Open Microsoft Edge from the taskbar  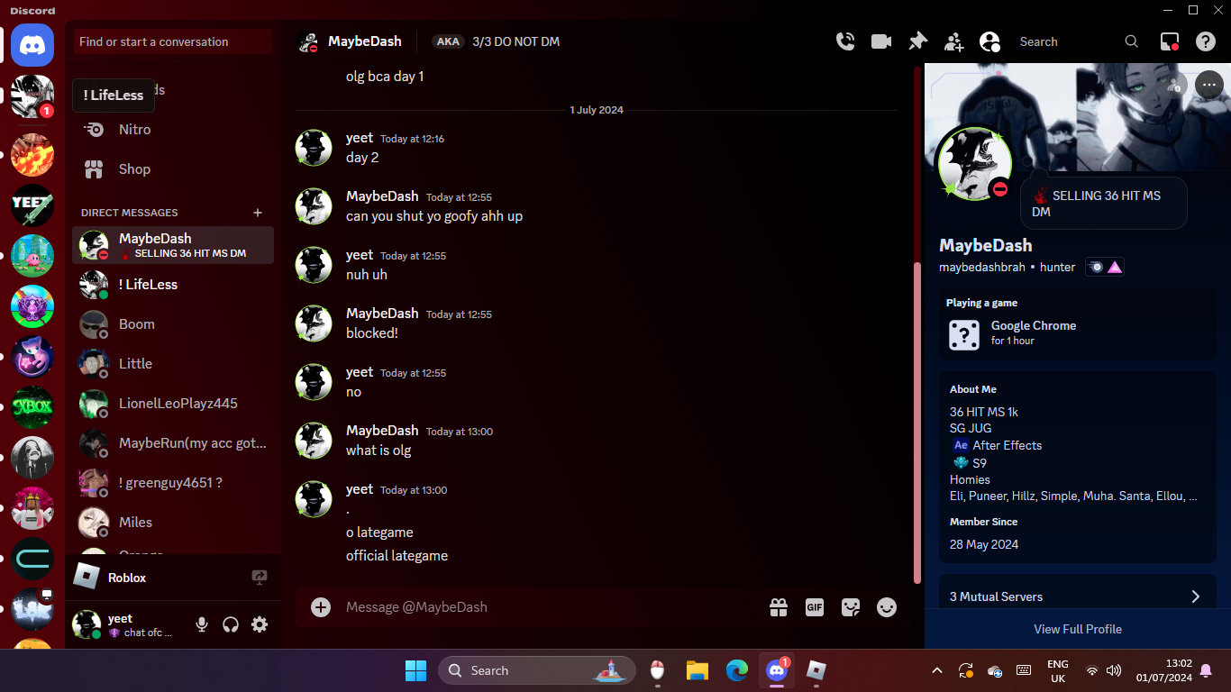[737, 670]
